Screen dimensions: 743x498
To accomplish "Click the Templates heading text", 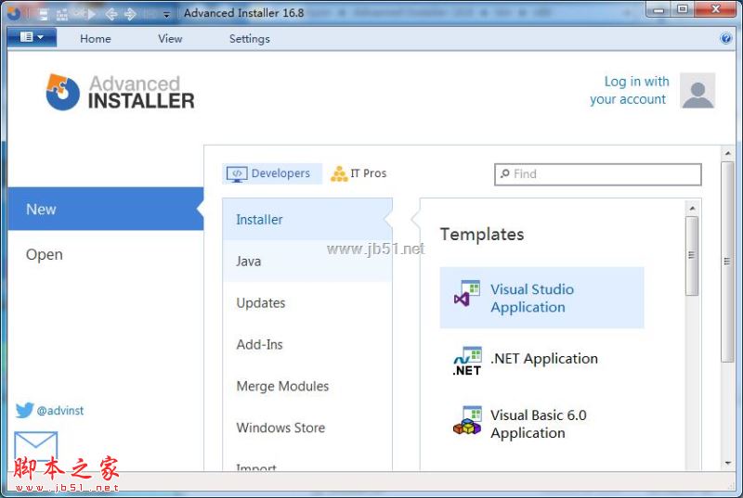I will click(x=482, y=234).
